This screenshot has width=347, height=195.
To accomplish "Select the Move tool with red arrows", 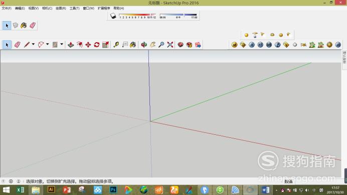I will click(x=88, y=45).
